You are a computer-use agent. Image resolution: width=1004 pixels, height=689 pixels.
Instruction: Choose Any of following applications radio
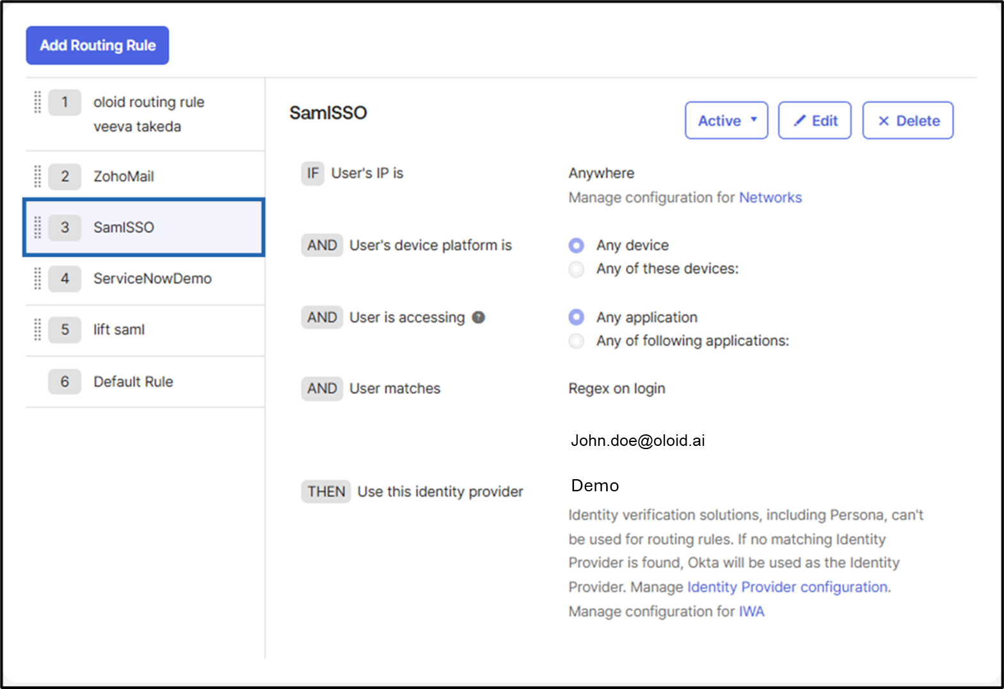[577, 341]
